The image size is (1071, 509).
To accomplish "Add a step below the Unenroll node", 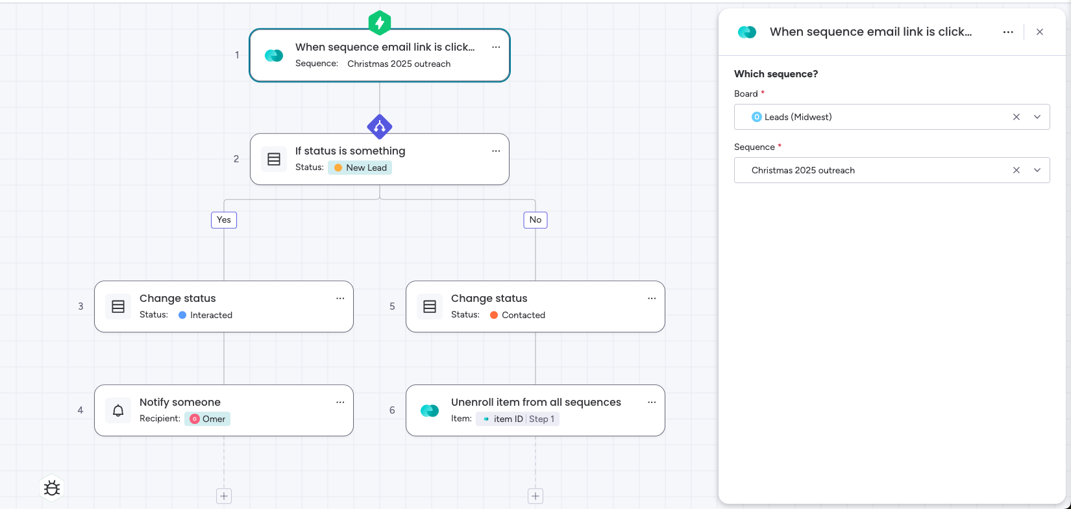I will (x=535, y=496).
